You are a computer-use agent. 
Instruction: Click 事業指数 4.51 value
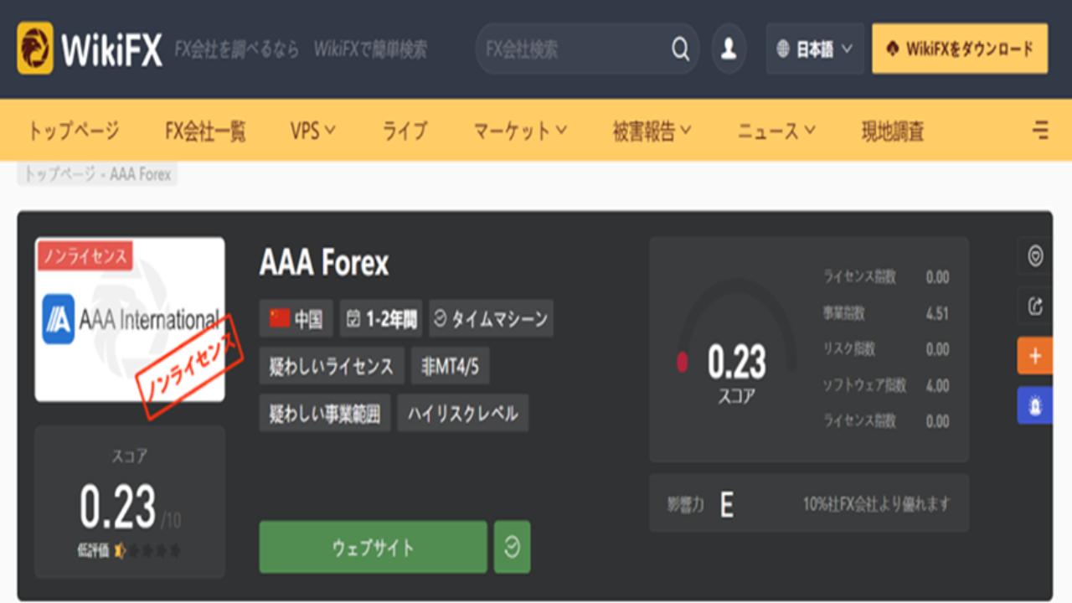coord(937,314)
